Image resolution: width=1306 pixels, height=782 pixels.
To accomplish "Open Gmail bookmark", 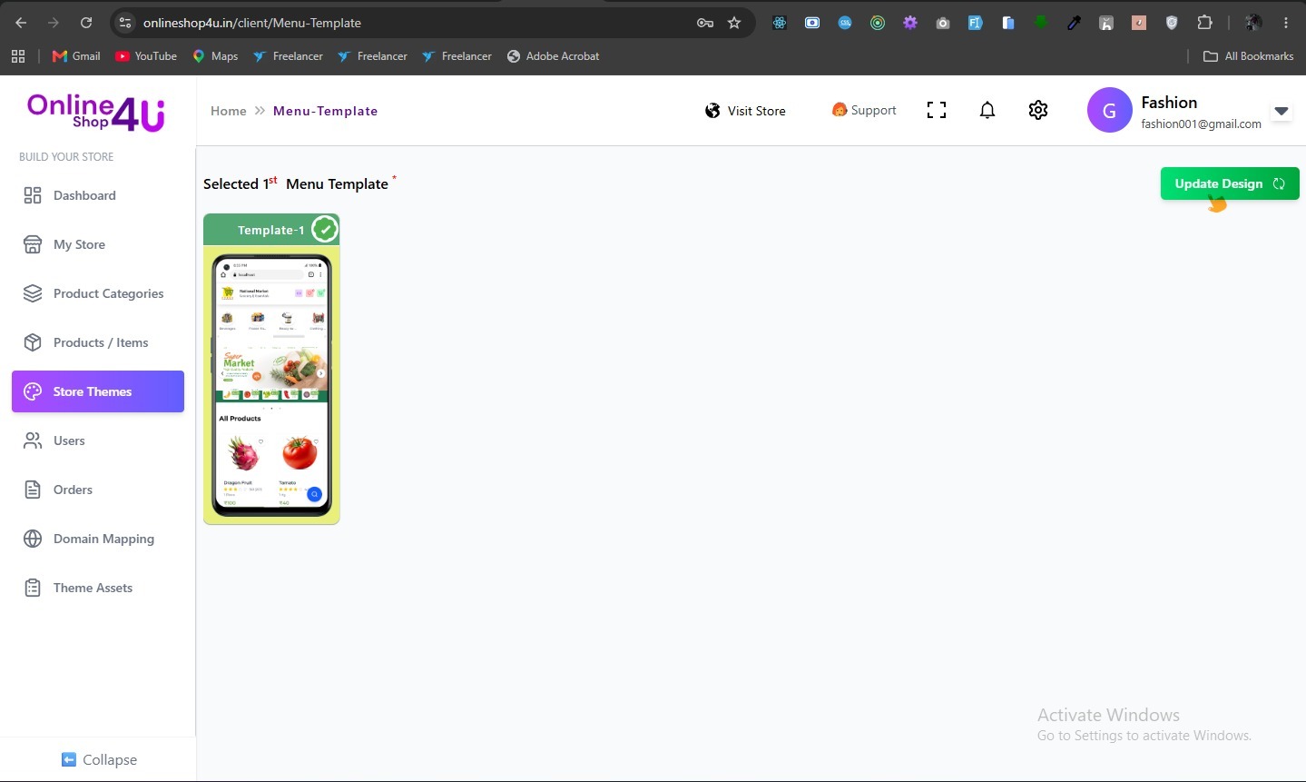I will pyautogui.click(x=76, y=56).
